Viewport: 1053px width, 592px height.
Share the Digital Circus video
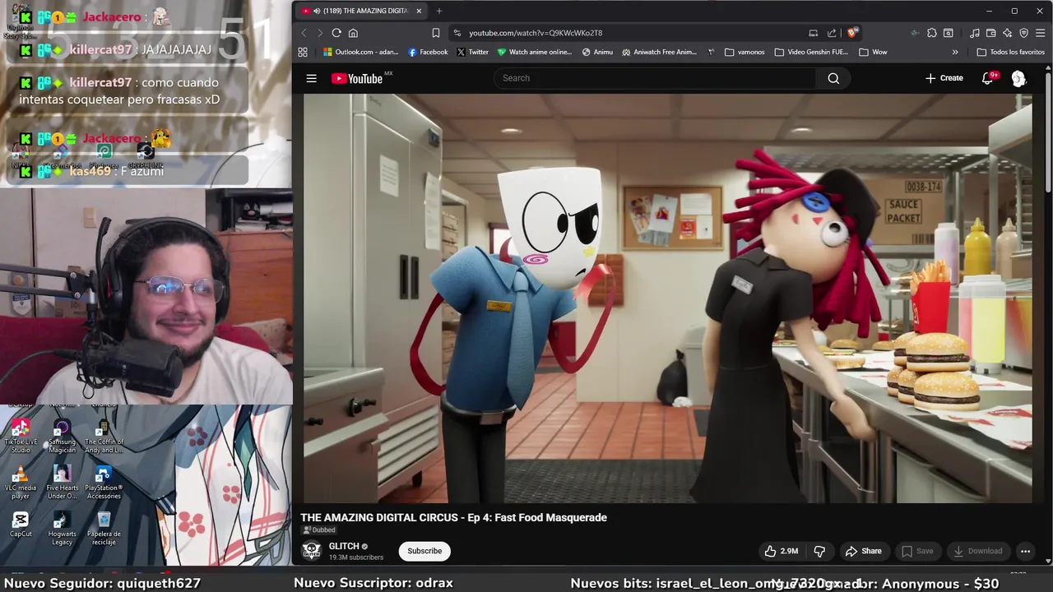(x=863, y=551)
